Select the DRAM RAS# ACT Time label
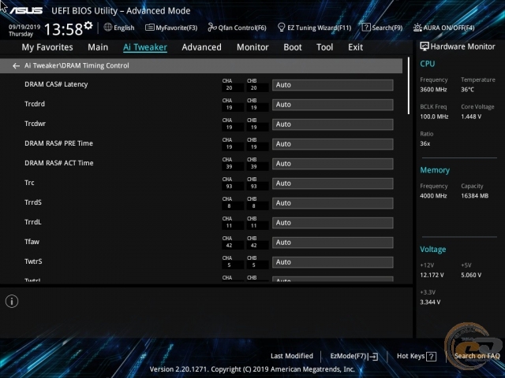This screenshot has width=505, height=378. click(x=59, y=163)
